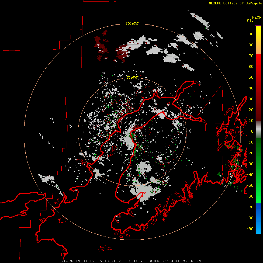Click the NEXLAB-College of DuPage watermark text
The image size is (263, 263).
(x=235, y=3)
